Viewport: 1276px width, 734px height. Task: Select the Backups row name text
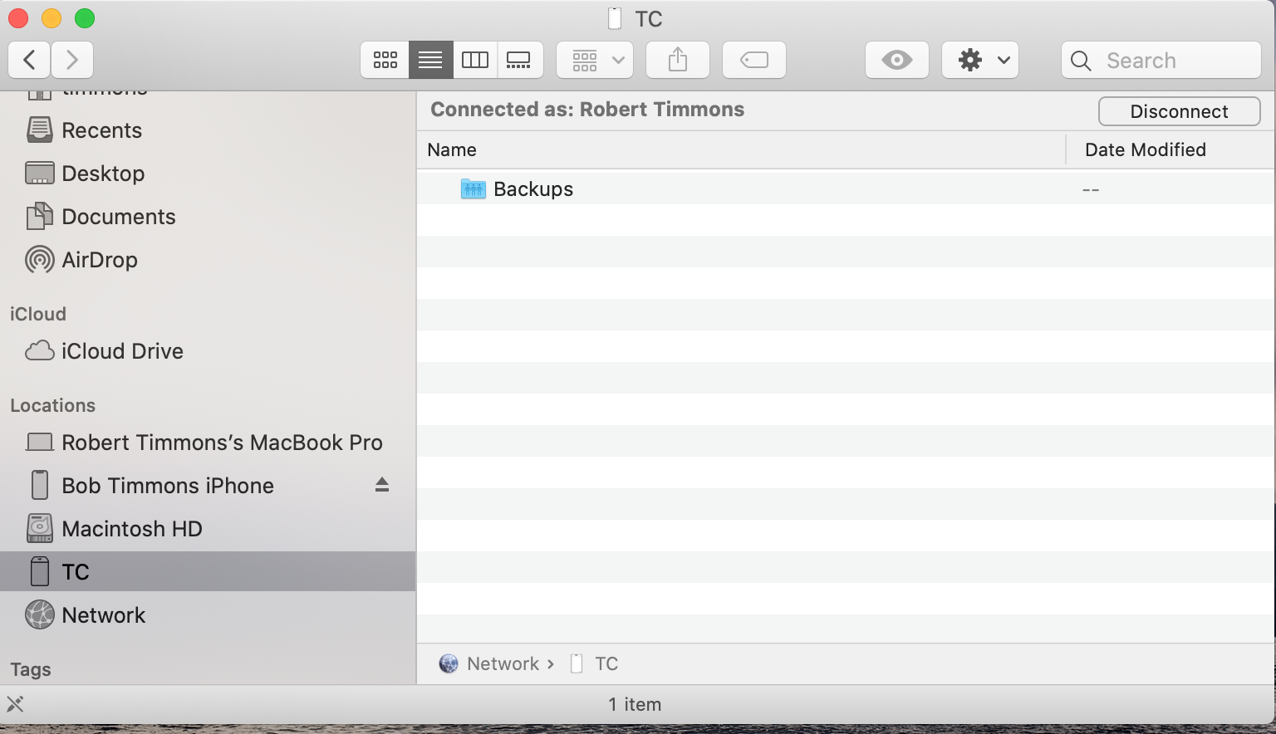pyautogui.click(x=533, y=188)
